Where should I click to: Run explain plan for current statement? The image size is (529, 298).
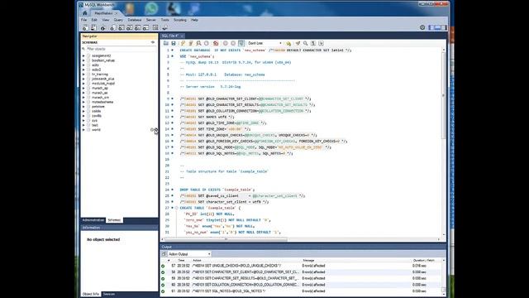tap(198, 43)
